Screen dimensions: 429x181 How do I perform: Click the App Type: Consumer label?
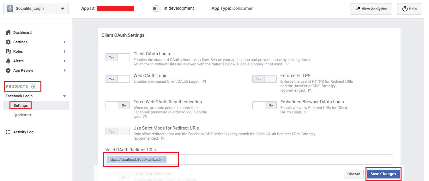[232, 9]
